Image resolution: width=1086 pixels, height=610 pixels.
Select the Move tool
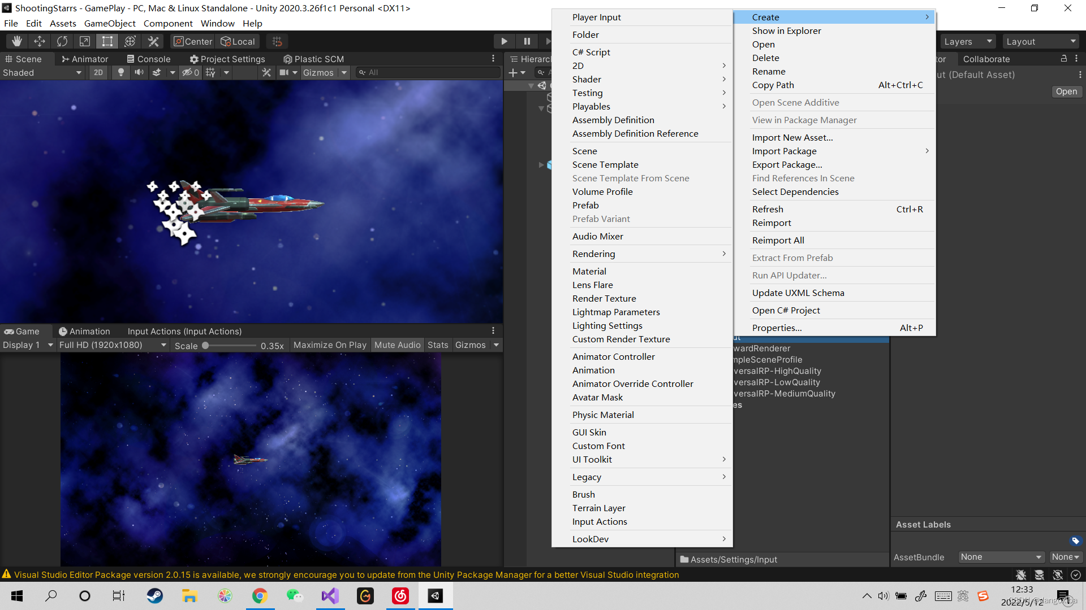pyautogui.click(x=40, y=41)
